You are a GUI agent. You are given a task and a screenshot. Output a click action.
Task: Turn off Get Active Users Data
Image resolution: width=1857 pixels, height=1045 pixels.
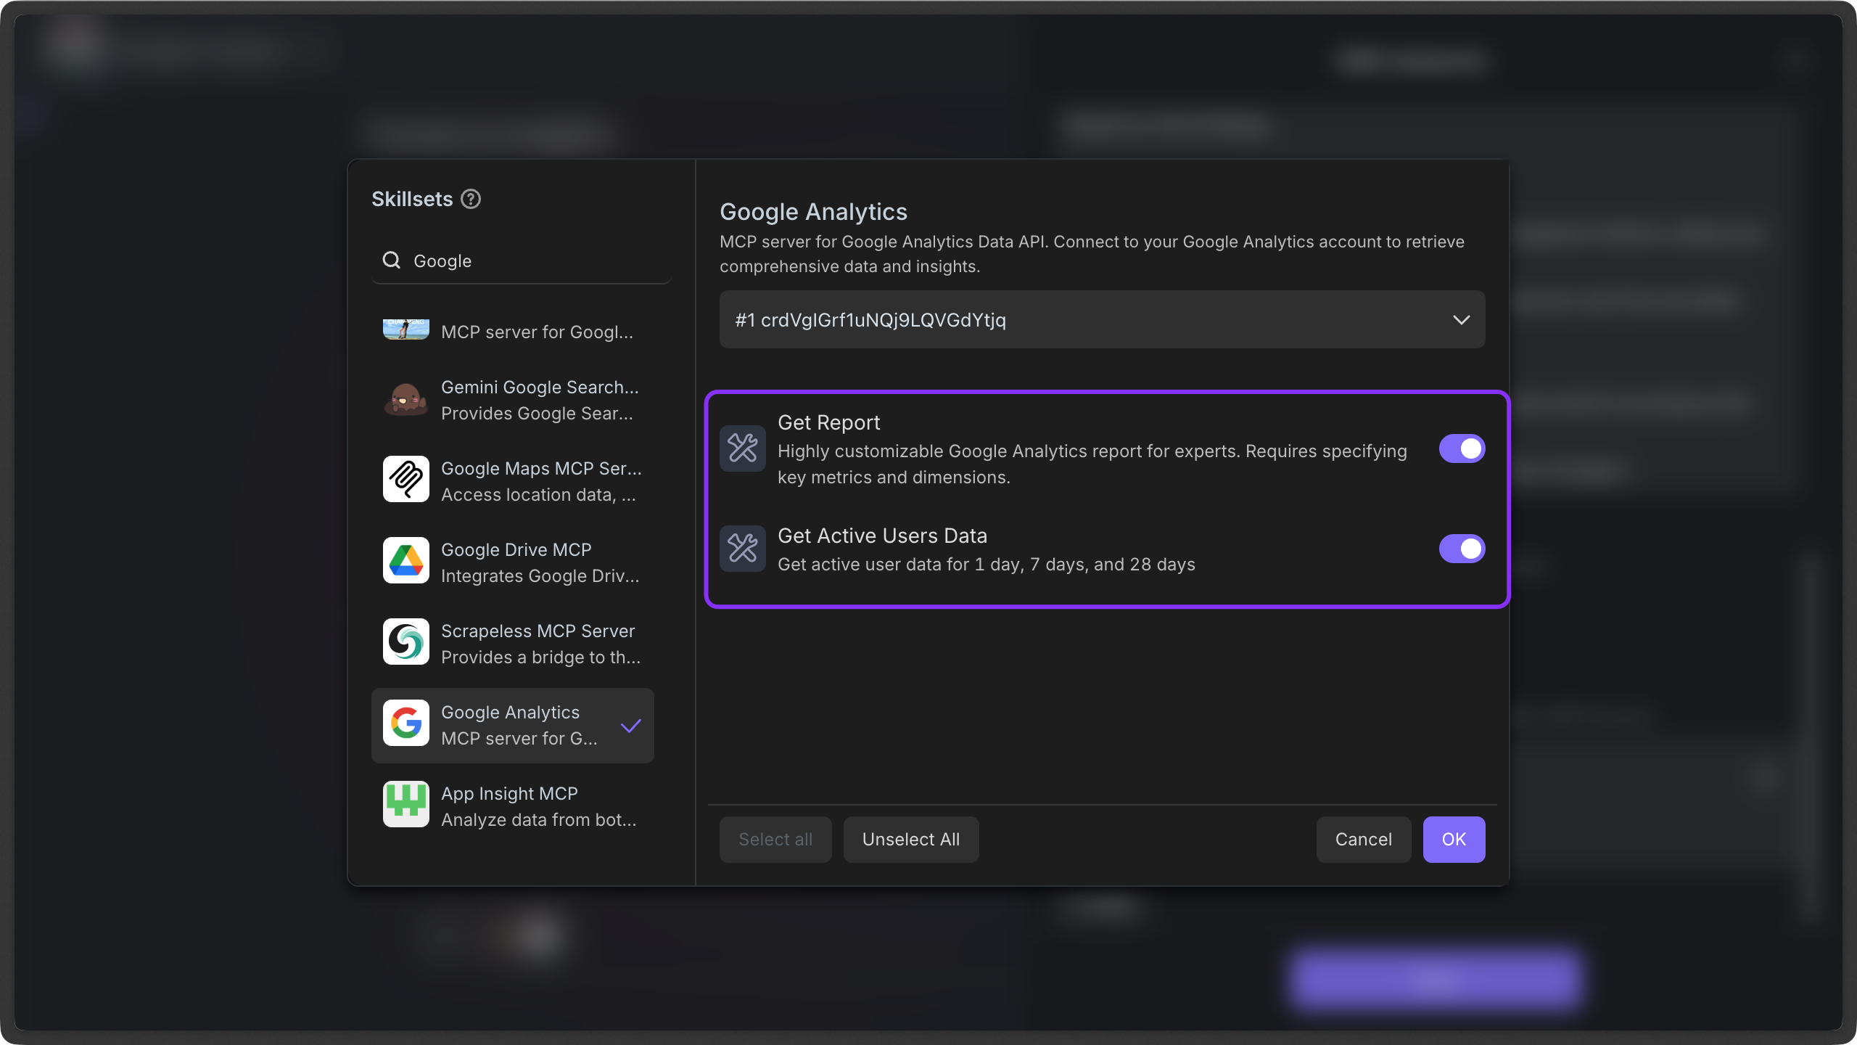(x=1462, y=549)
